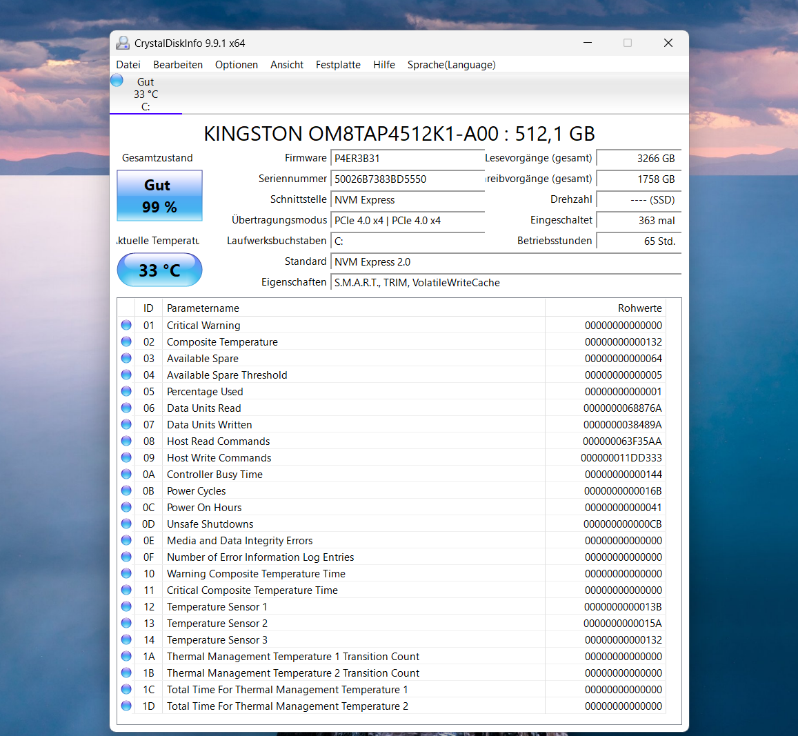Select the Percentage Used parameter name
The image size is (798, 736).
pos(205,391)
